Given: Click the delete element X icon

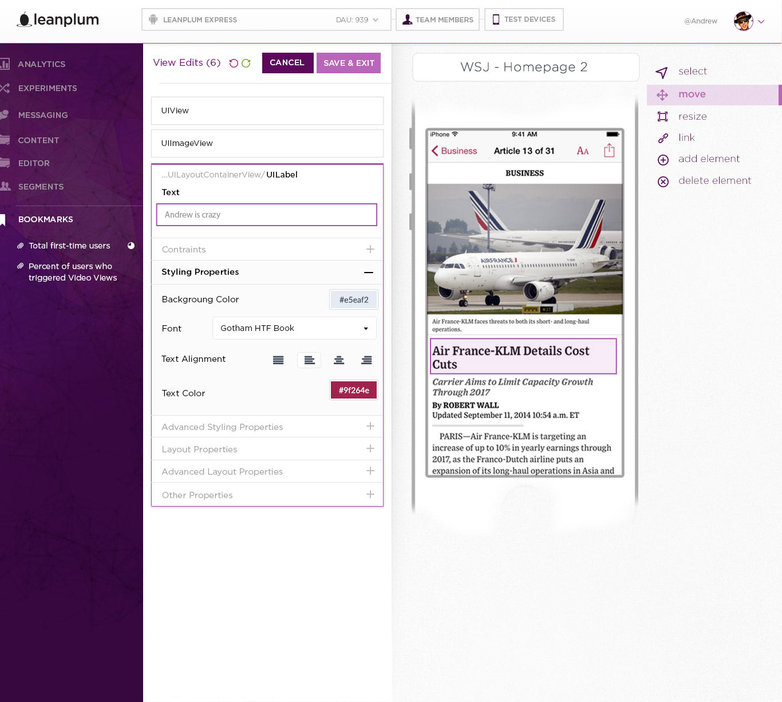Looking at the screenshot, I should (663, 182).
